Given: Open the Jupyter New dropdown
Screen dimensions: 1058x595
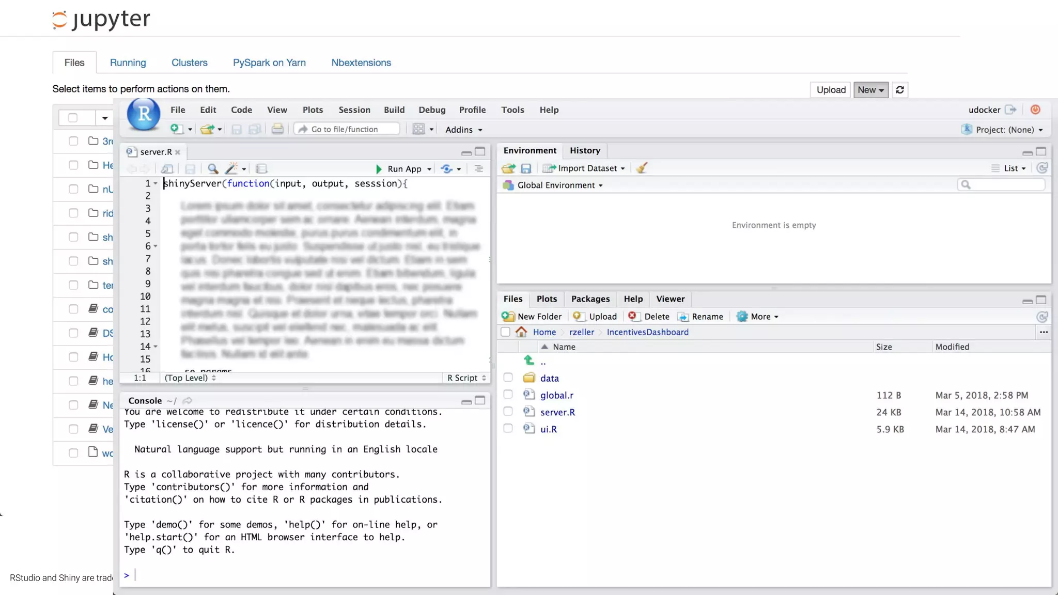Looking at the screenshot, I should [x=871, y=90].
